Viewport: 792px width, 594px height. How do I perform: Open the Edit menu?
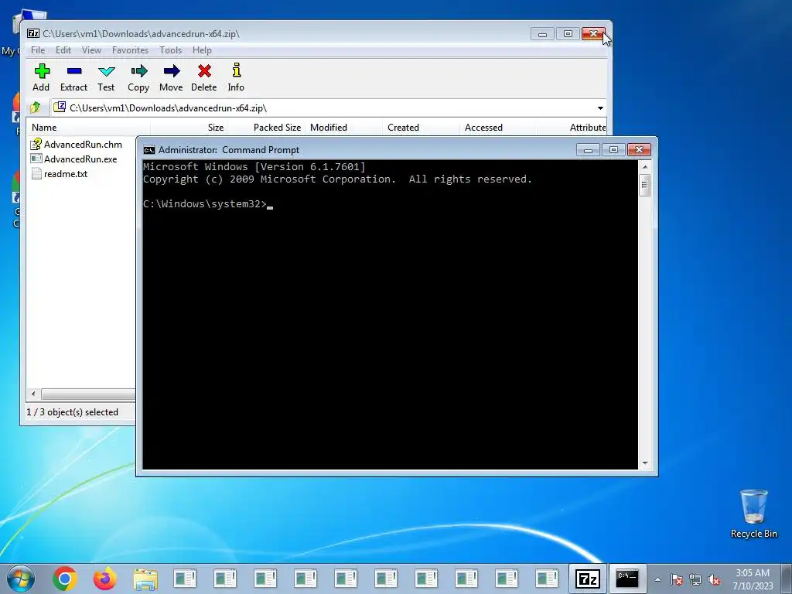click(63, 50)
